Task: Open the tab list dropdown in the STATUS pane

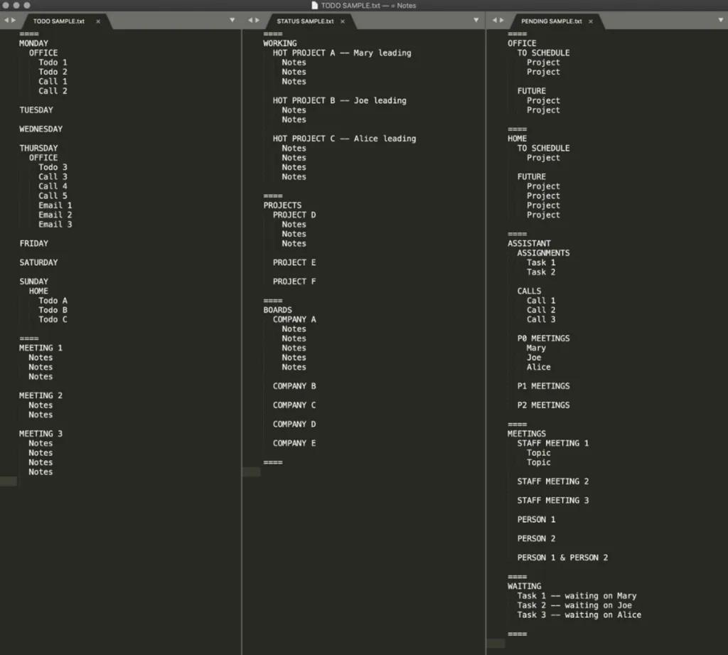Action: [476, 21]
